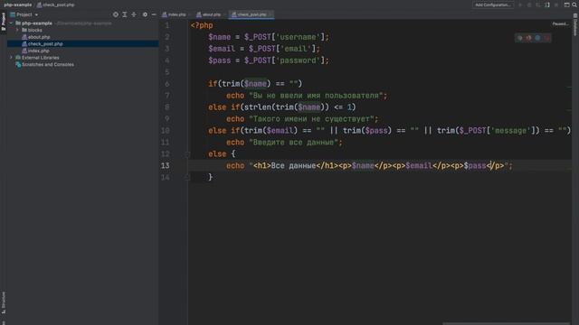Open in Chrome browser icon in editor
This screenshot has width=579, height=325.
point(520,38)
